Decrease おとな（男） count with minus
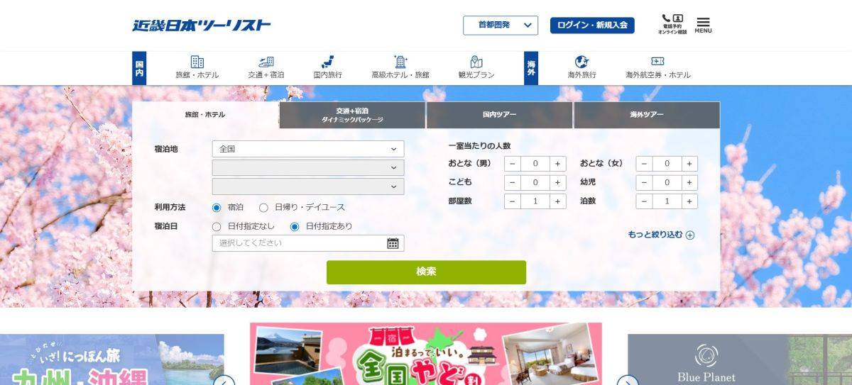 click(x=513, y=164)
